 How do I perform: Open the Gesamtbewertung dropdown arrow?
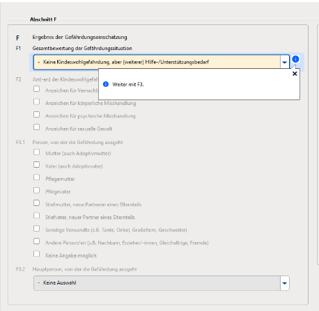[284, 62]
